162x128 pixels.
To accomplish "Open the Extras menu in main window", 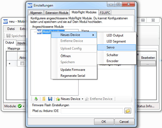I will [23, 29].
